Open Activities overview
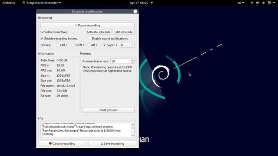The image size is (278, 156). [x=9, y=3]
